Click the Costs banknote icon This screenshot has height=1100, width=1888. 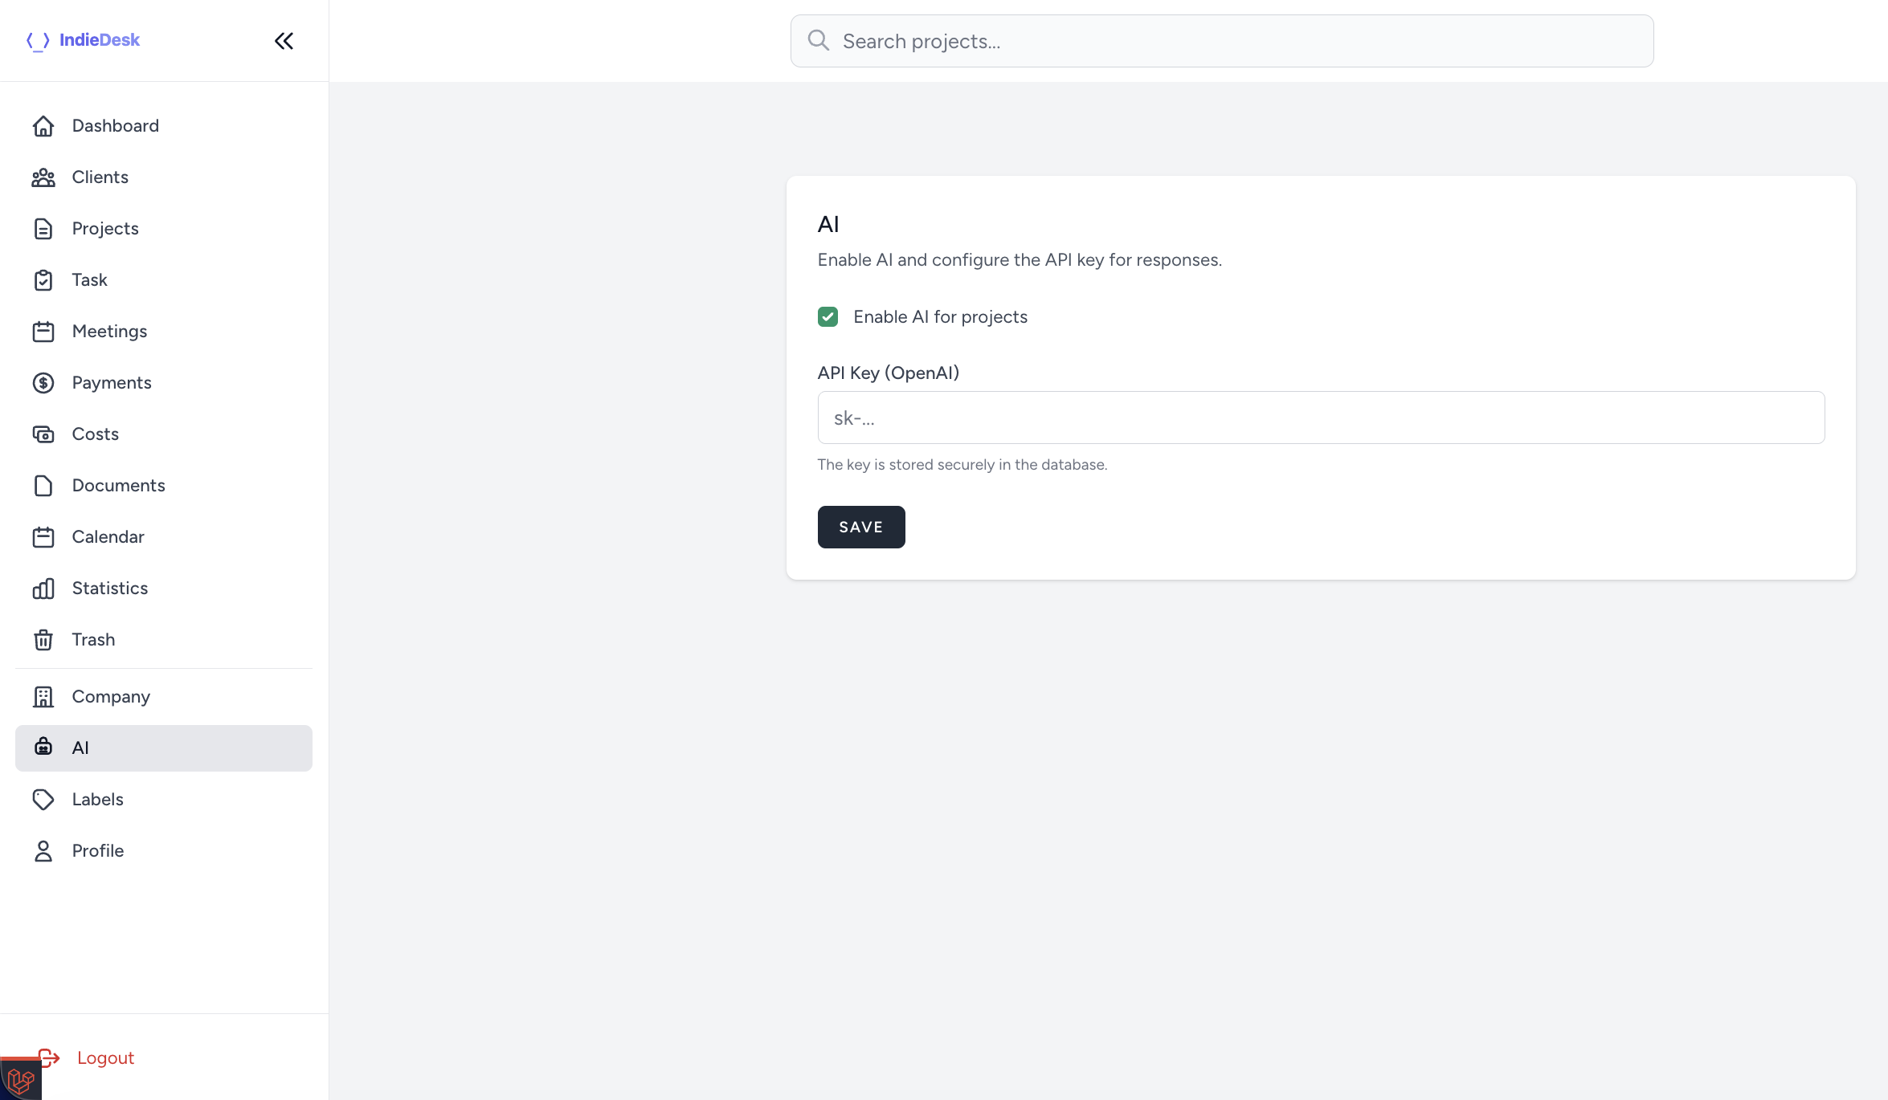43,434
